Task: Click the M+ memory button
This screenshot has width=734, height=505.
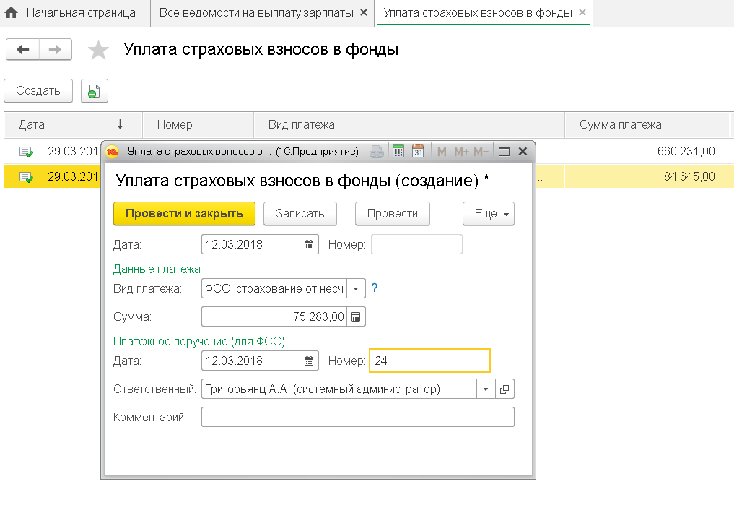Action: tap(461, 151)
